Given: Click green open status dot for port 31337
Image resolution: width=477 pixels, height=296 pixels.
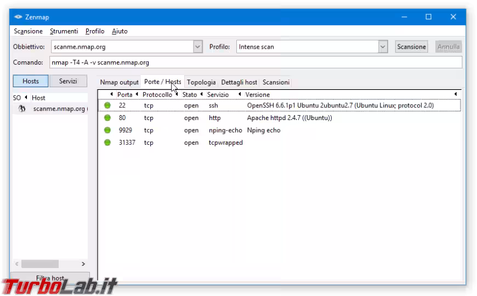Looking at the screenshot, I should pyautogui.click(x=107, y=143).
